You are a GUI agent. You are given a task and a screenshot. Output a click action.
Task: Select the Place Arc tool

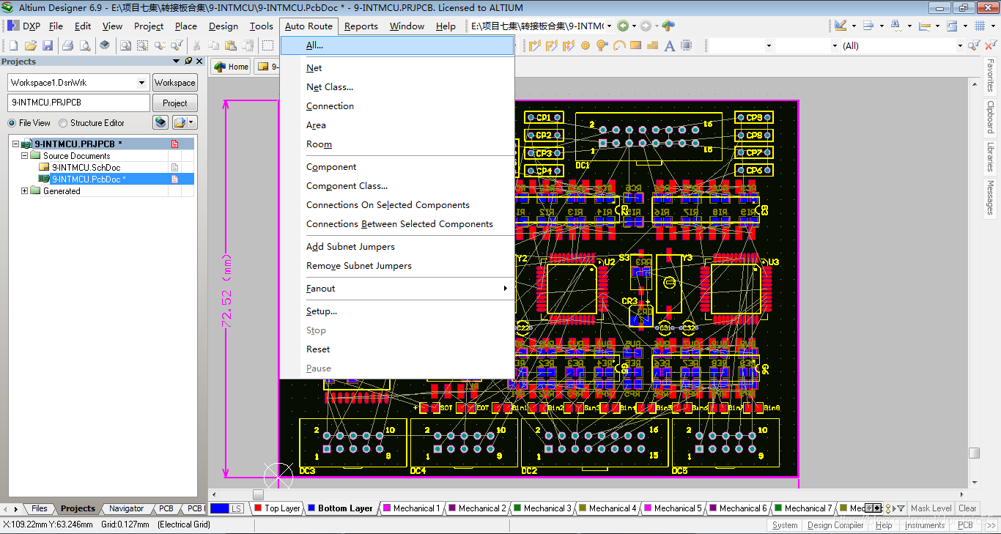pos(619,45)
